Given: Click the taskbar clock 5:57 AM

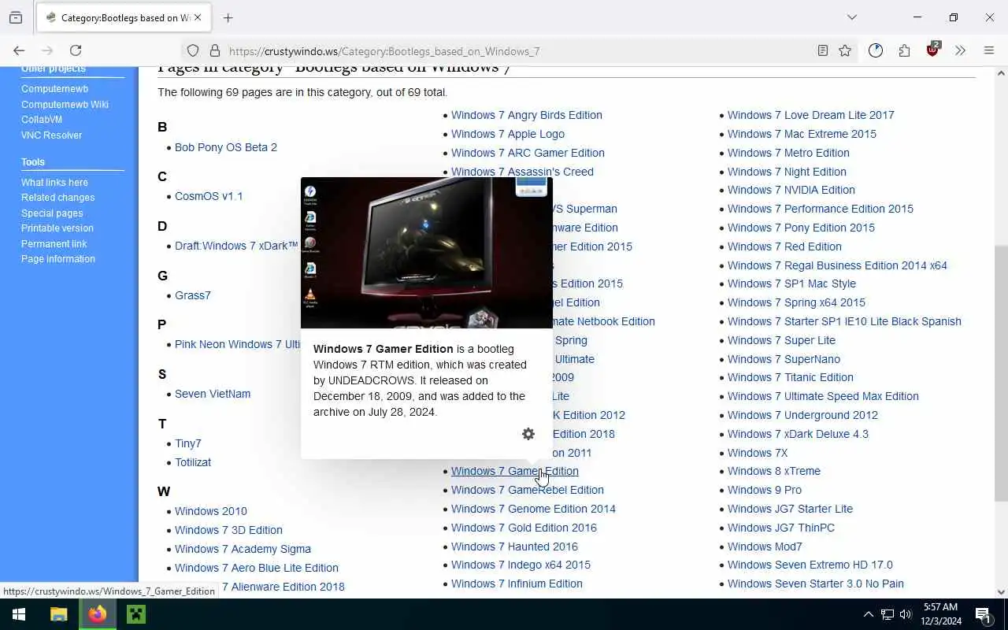Looking at the screenshot, I should coord(942,614).
